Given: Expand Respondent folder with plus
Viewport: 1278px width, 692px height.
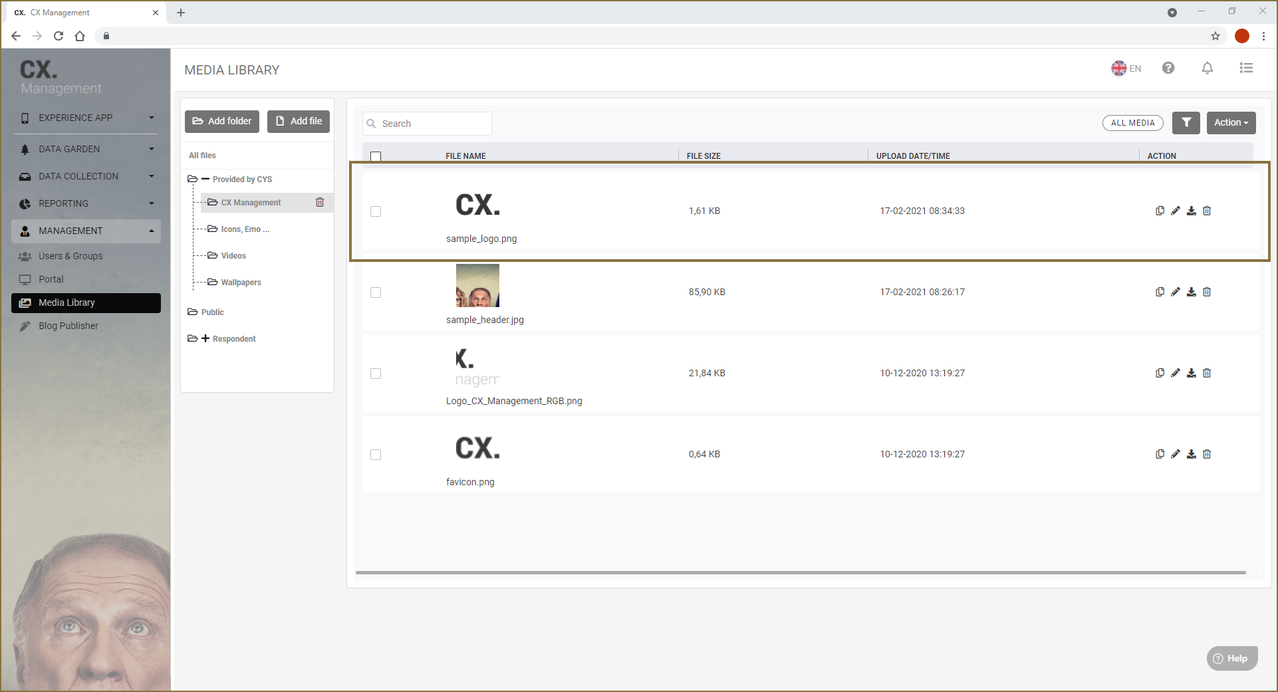Looking at the screenshot, I should 205,338.
